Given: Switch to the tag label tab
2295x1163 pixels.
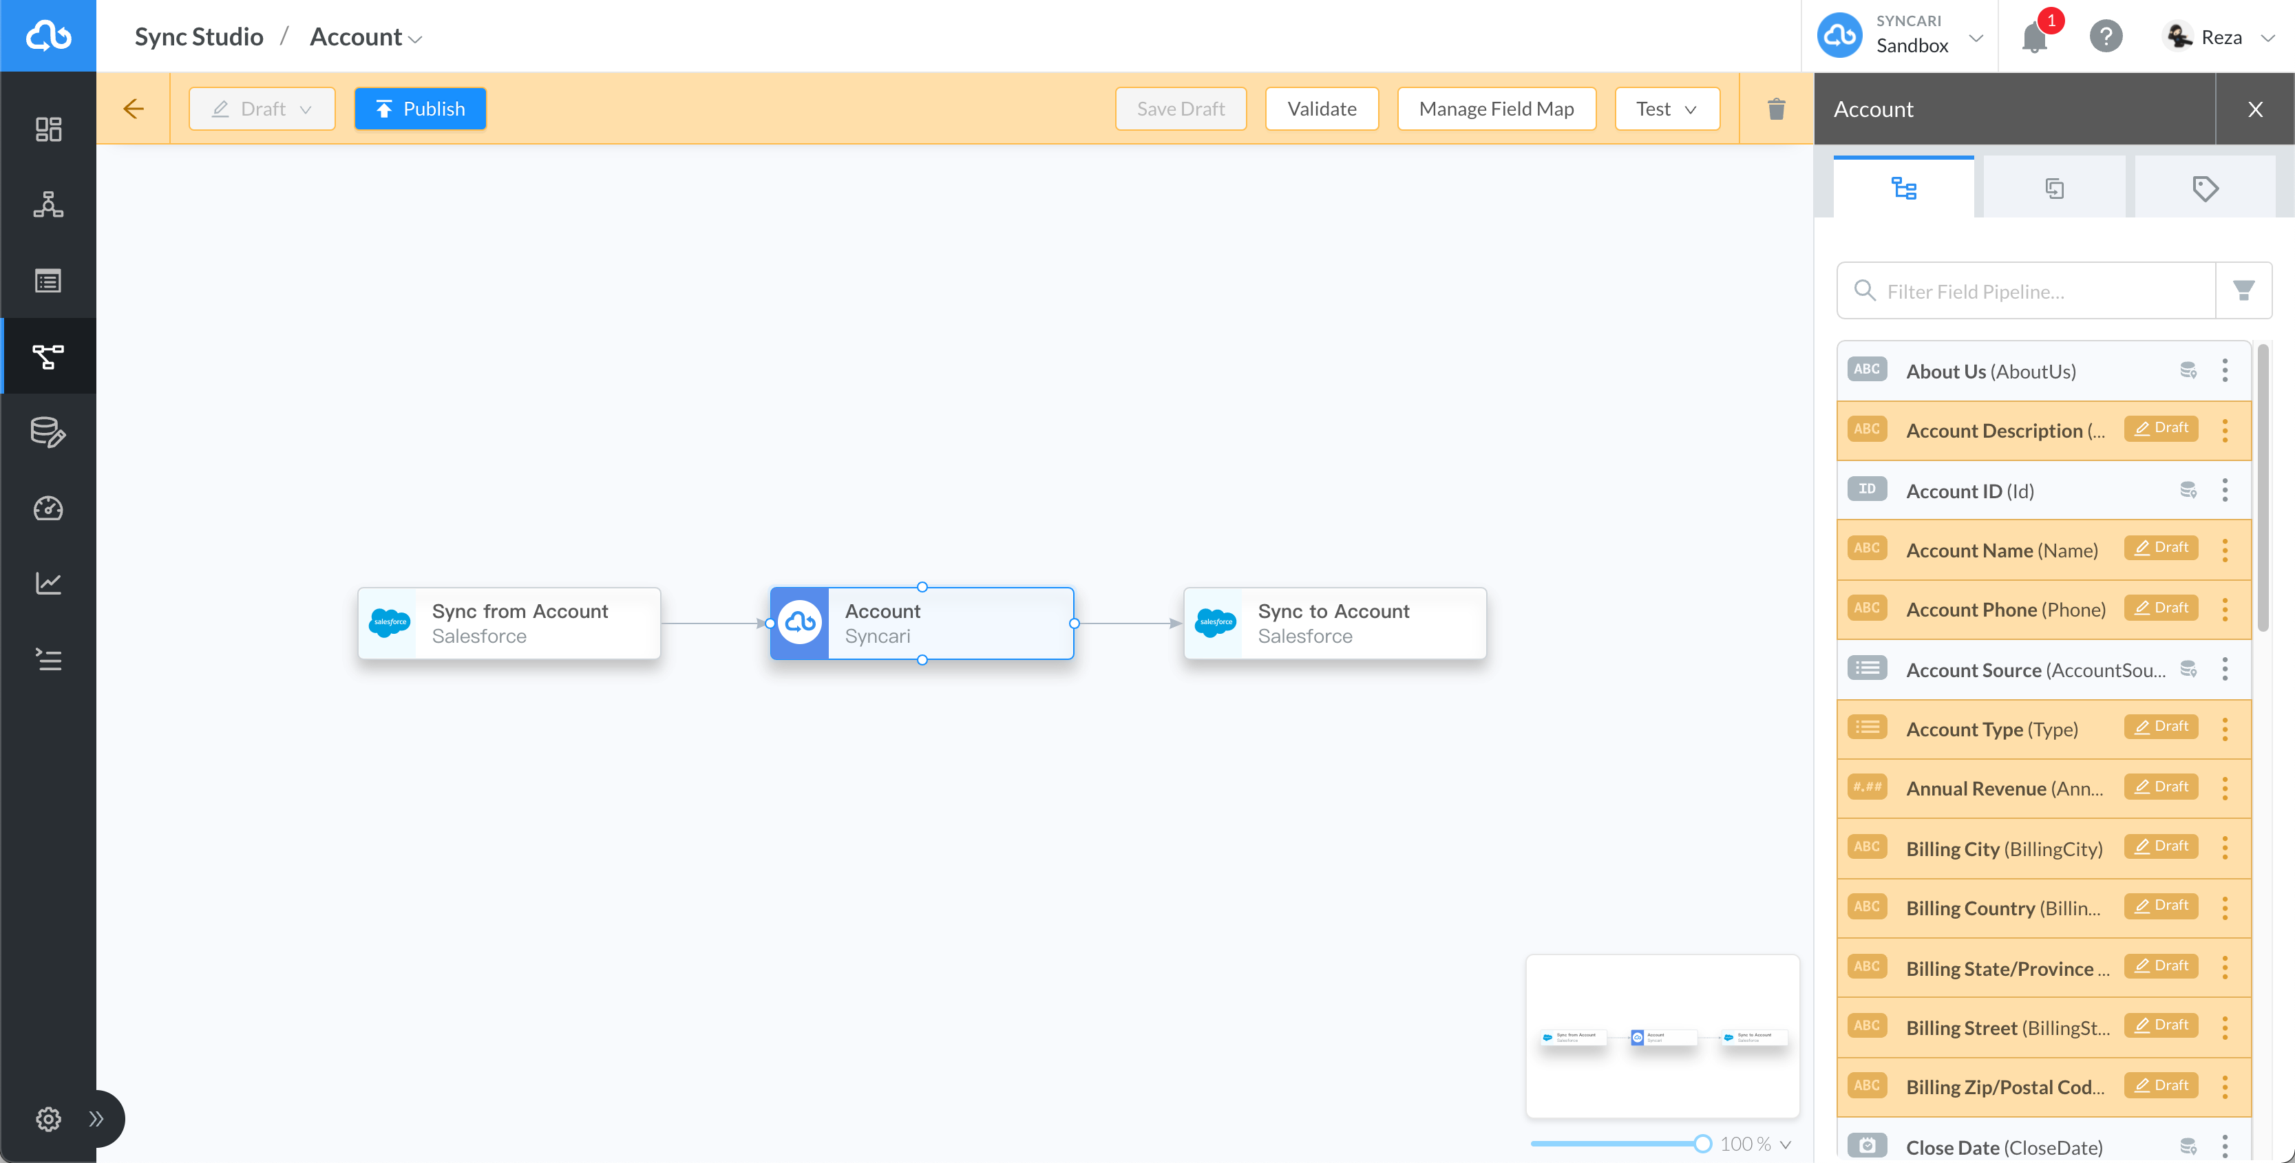Looking at the screenshot, I should pyautogui.click(x=2205, y=188).
